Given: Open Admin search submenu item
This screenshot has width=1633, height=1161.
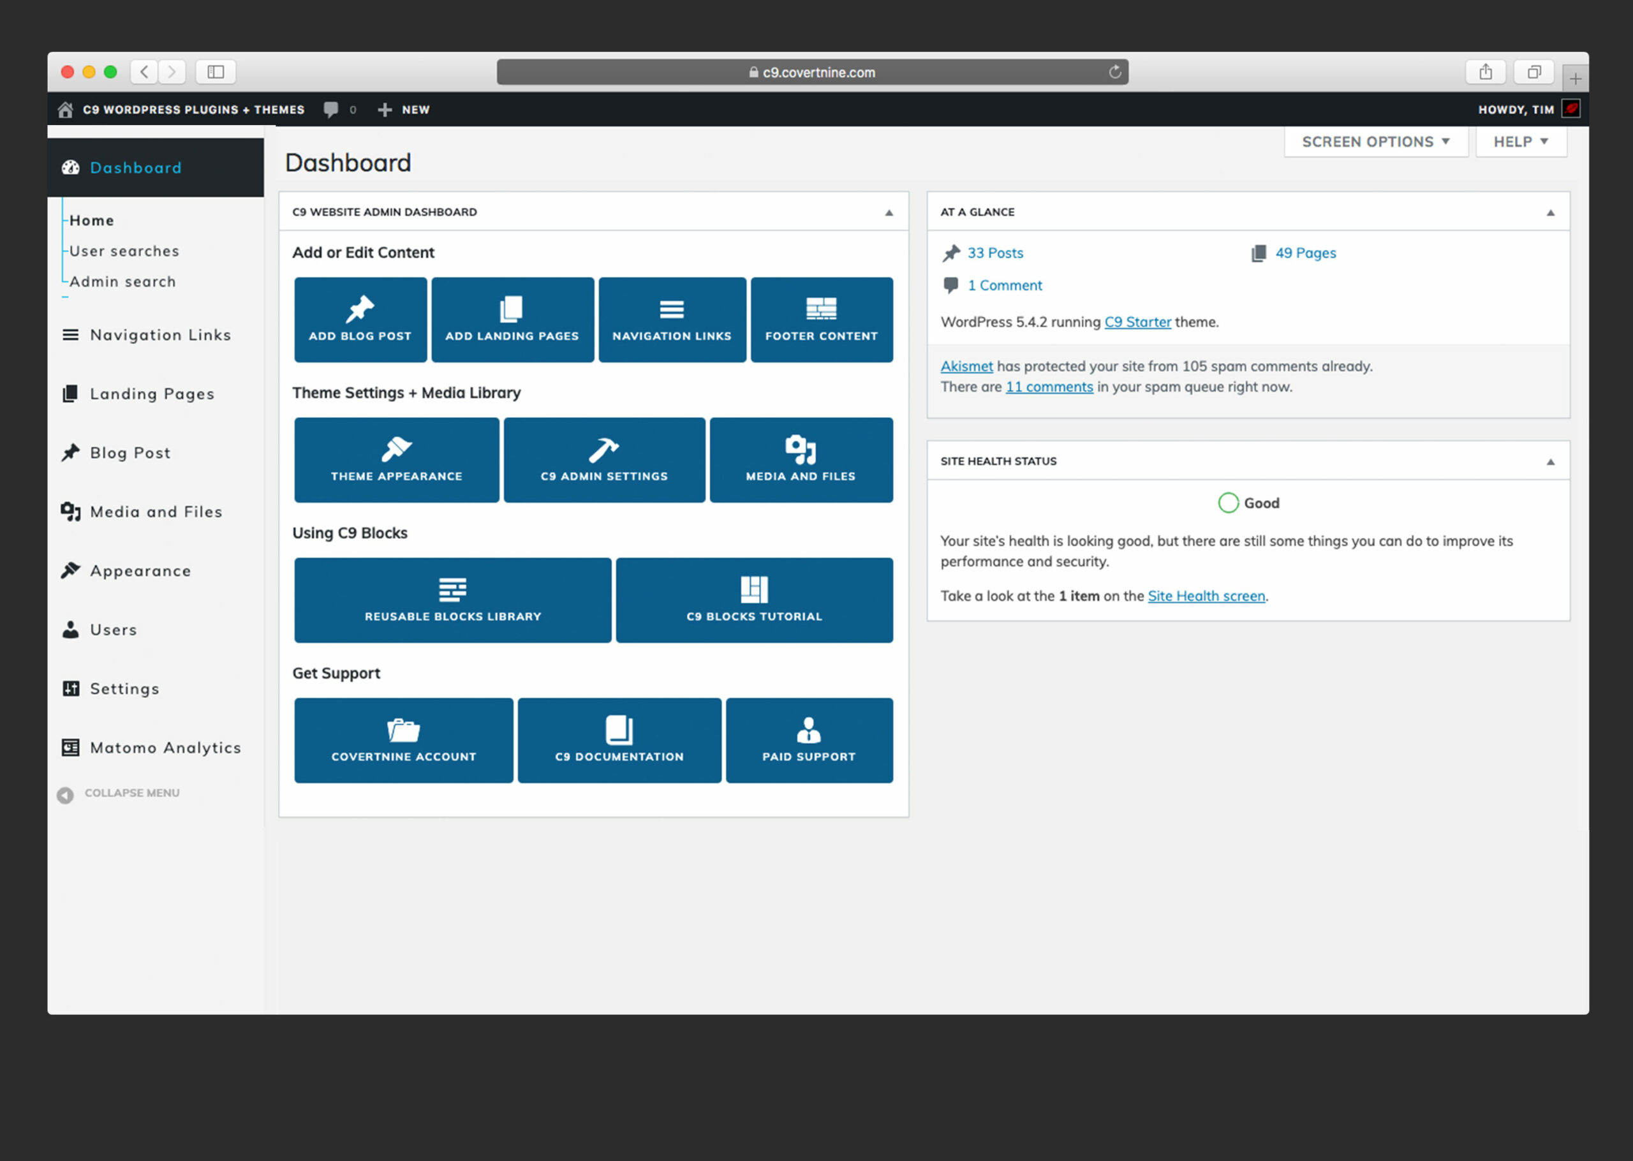Looking at the screenshot, I should coord(122,282).
